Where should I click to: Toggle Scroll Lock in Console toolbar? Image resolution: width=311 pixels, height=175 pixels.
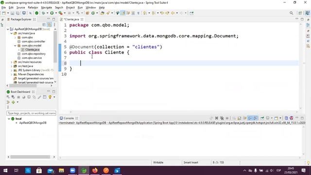point(240,118)
